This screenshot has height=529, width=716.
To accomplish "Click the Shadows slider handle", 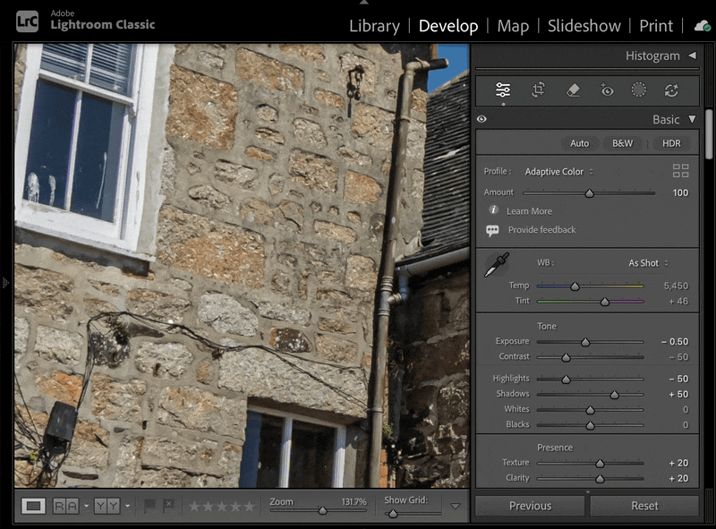I will coord(615,395).
